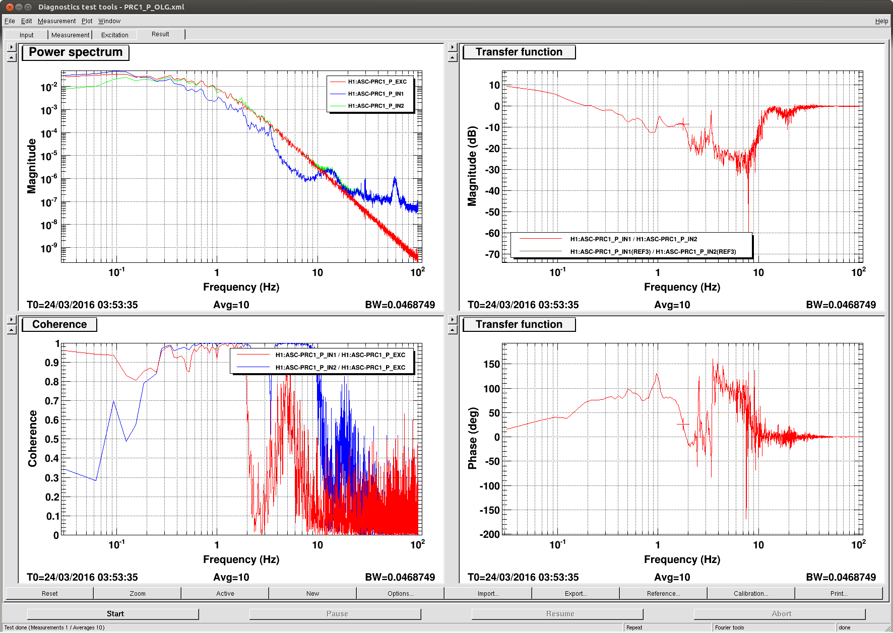Click Avg=10 under the Coherence plot
This screenshot has height=634, width=893.
click(231, 577)
